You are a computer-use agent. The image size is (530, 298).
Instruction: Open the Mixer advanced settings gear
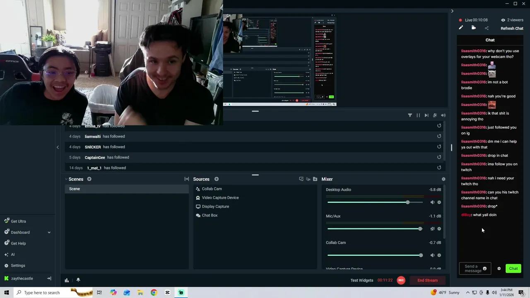pyautogui.click(x=443, y=179)
